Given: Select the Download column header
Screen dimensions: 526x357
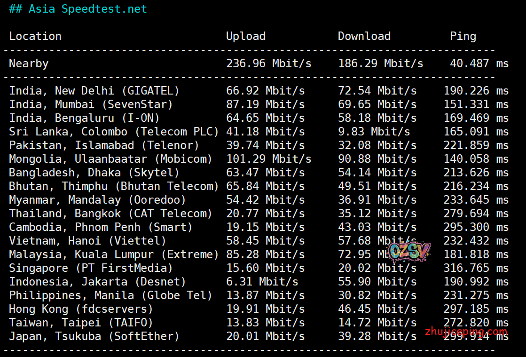Looking at the screenshot, I should pos(364,36).
